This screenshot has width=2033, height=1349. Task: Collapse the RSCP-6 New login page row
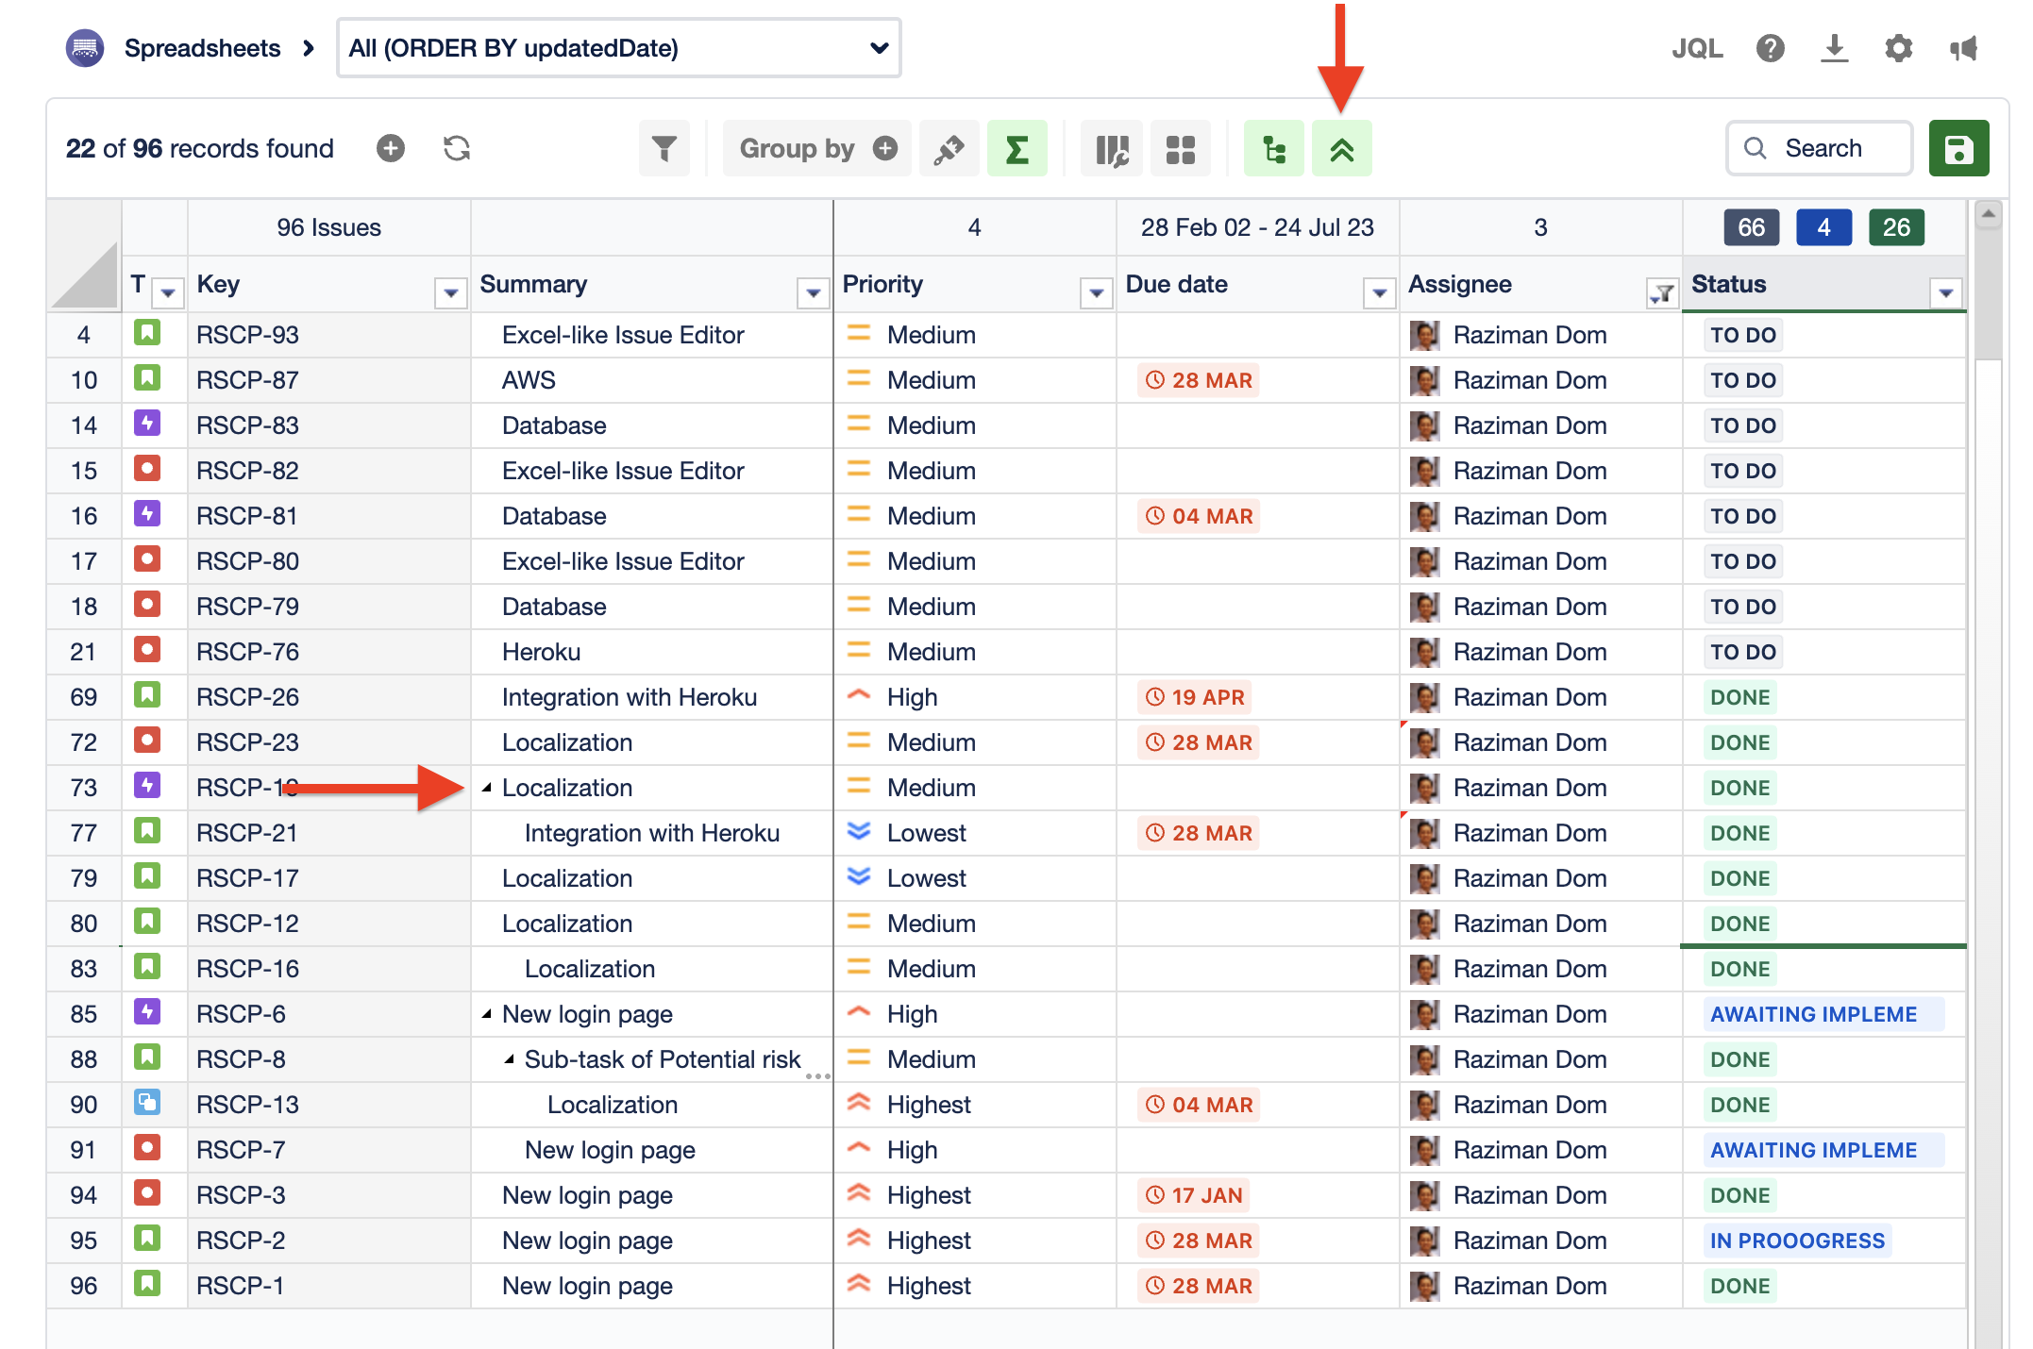[487, 1014]
